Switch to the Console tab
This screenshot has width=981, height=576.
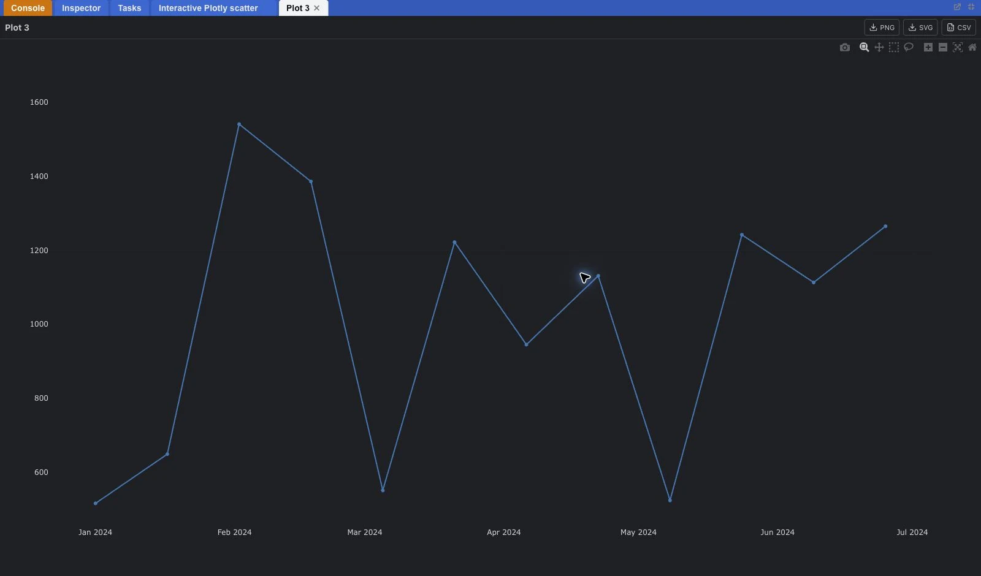tap(28, 8)
